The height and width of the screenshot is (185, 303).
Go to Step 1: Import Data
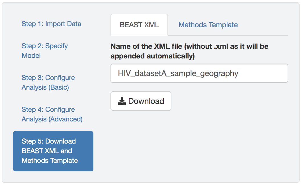(x=51, y=24)
